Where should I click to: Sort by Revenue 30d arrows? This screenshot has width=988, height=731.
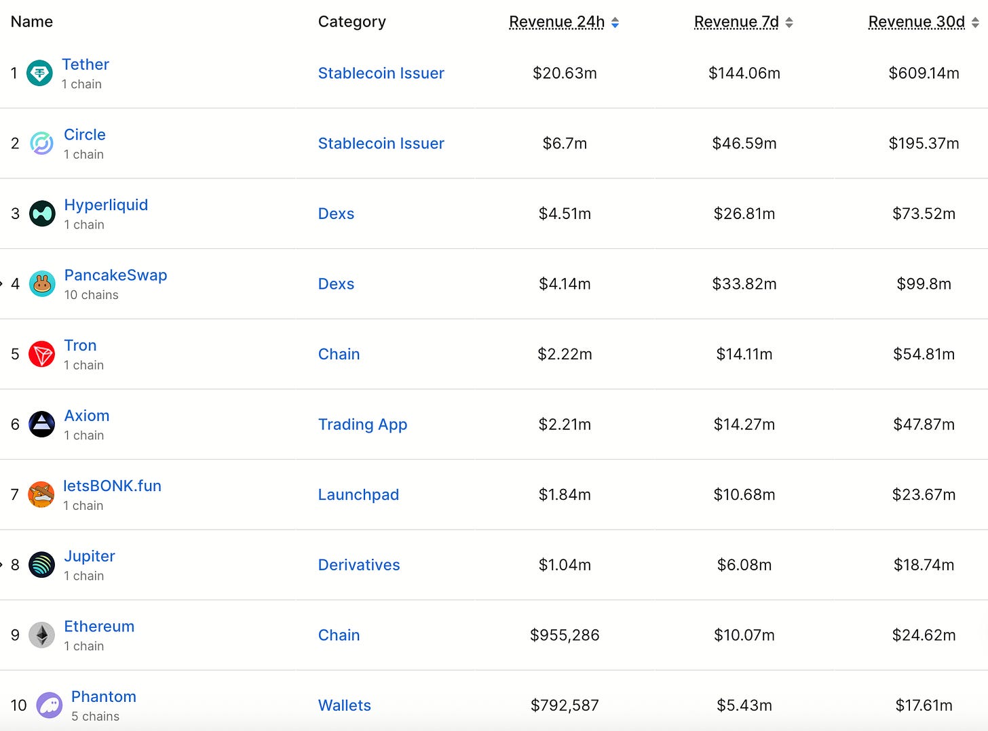coord(975,22)
